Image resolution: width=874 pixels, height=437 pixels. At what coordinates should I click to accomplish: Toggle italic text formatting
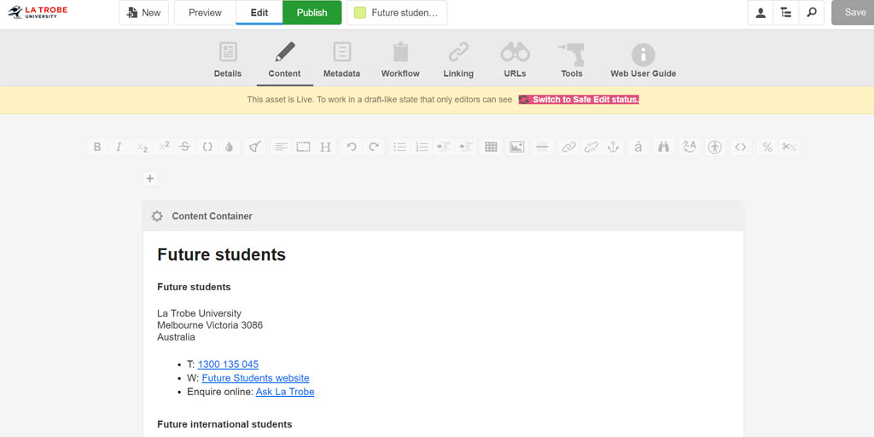119,147
